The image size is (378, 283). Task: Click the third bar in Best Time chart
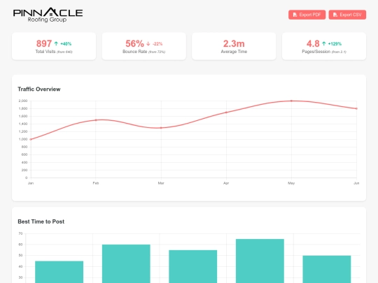[193, 266]
